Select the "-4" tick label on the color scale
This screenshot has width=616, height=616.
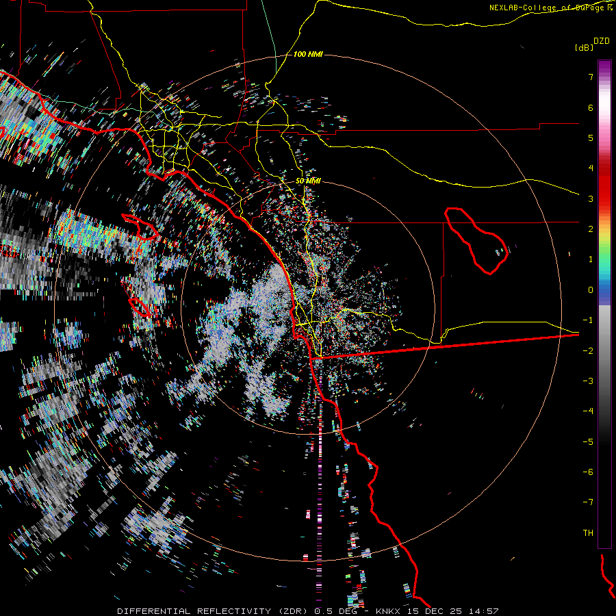point(588,411)
